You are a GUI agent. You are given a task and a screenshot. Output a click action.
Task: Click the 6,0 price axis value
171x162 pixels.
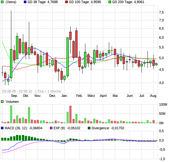point(161,38)
